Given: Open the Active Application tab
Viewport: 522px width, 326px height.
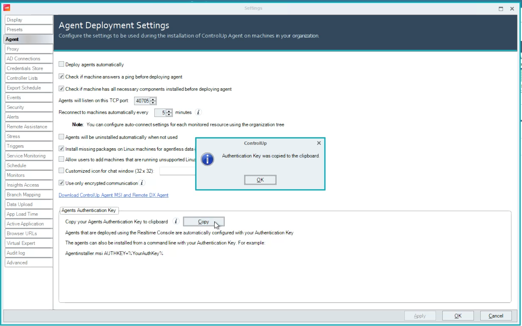Looking at the screenshot, I should pos(28,224).
